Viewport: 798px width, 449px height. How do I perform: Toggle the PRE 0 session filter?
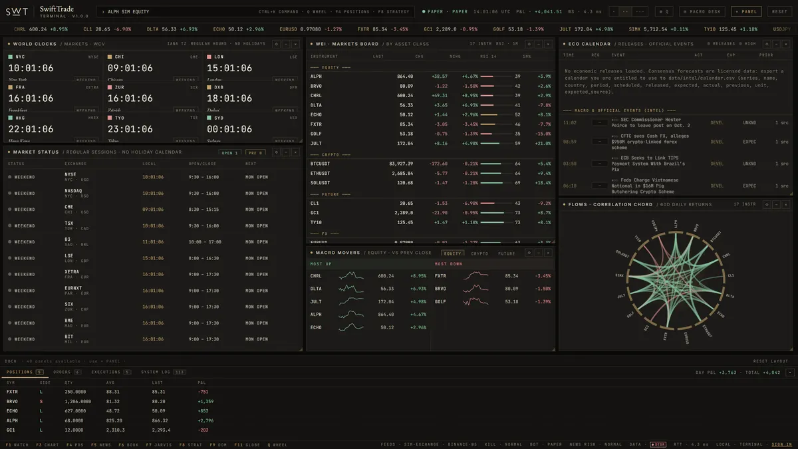click(255, 152)
